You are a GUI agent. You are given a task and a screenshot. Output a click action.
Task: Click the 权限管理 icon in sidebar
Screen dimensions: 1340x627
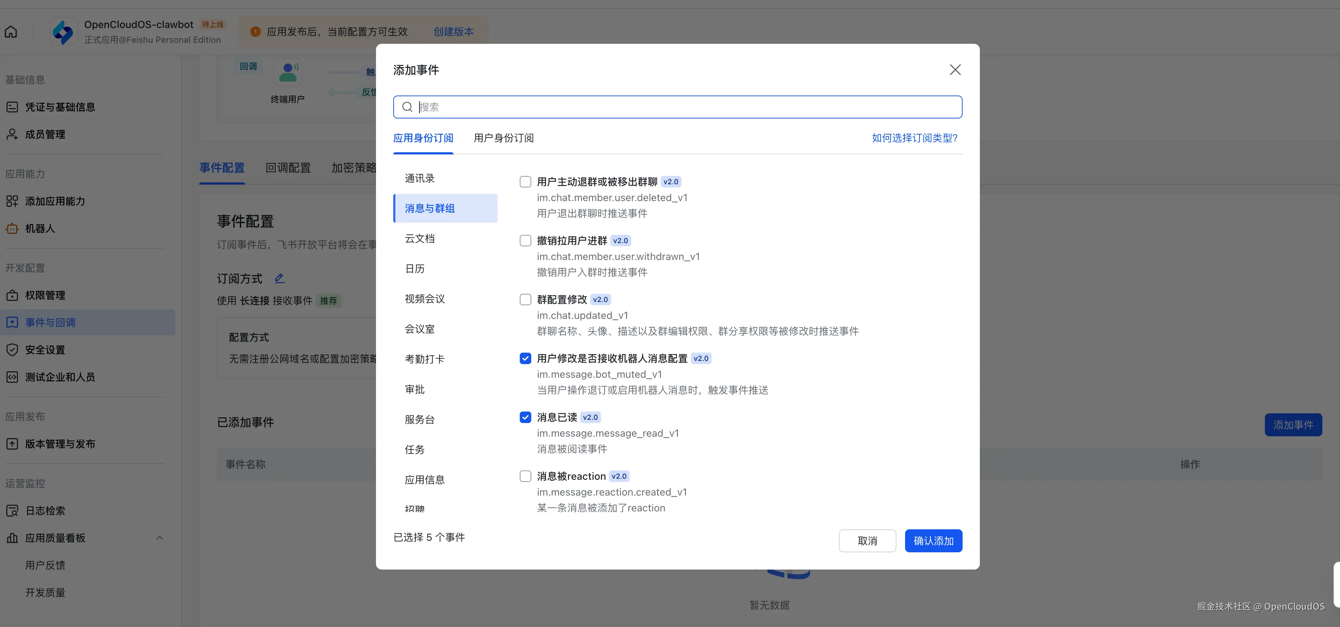pos(12,295)
